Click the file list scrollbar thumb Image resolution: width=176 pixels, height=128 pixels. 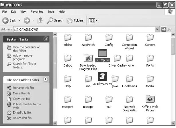[x=173, y=46]
